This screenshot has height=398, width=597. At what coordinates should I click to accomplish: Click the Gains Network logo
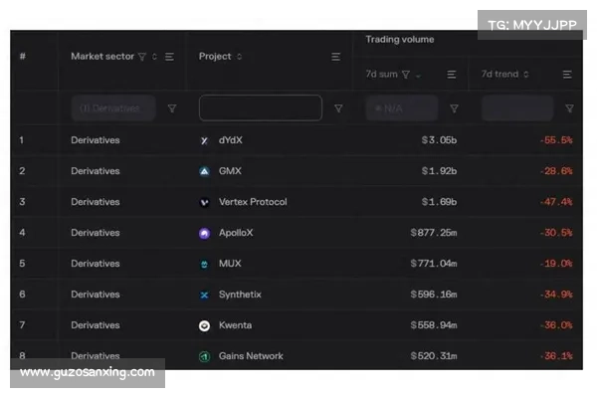click(x=204, y=356)
